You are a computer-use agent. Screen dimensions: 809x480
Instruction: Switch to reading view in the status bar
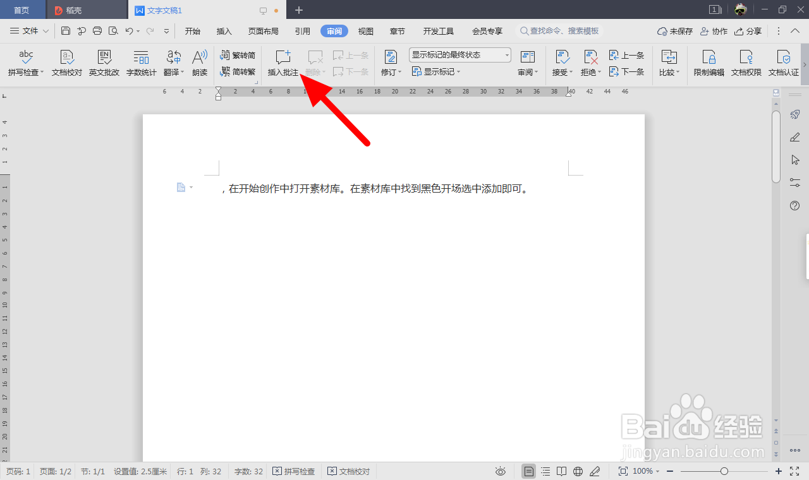point(562,471)
